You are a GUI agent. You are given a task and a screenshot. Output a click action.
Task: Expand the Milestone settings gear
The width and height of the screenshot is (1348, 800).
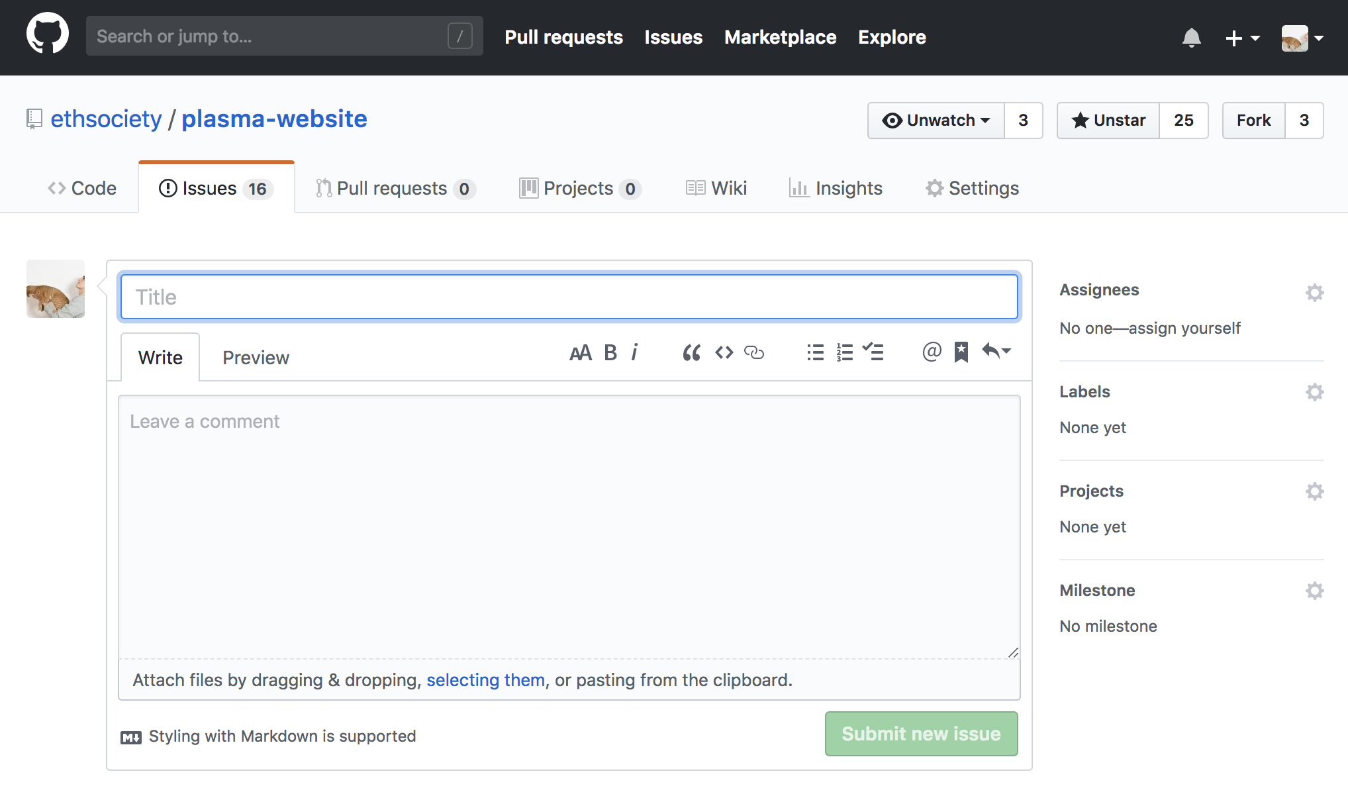tap(1315, 591)
